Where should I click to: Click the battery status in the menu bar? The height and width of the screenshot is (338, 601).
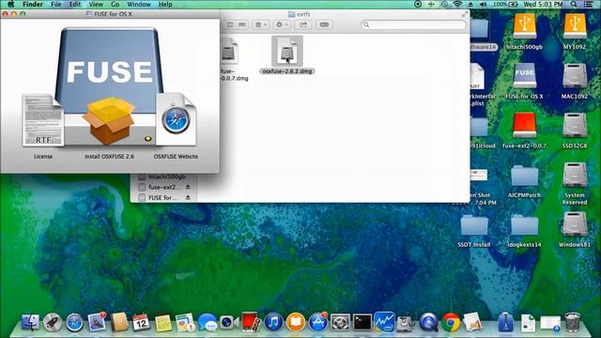coord(506,4)
